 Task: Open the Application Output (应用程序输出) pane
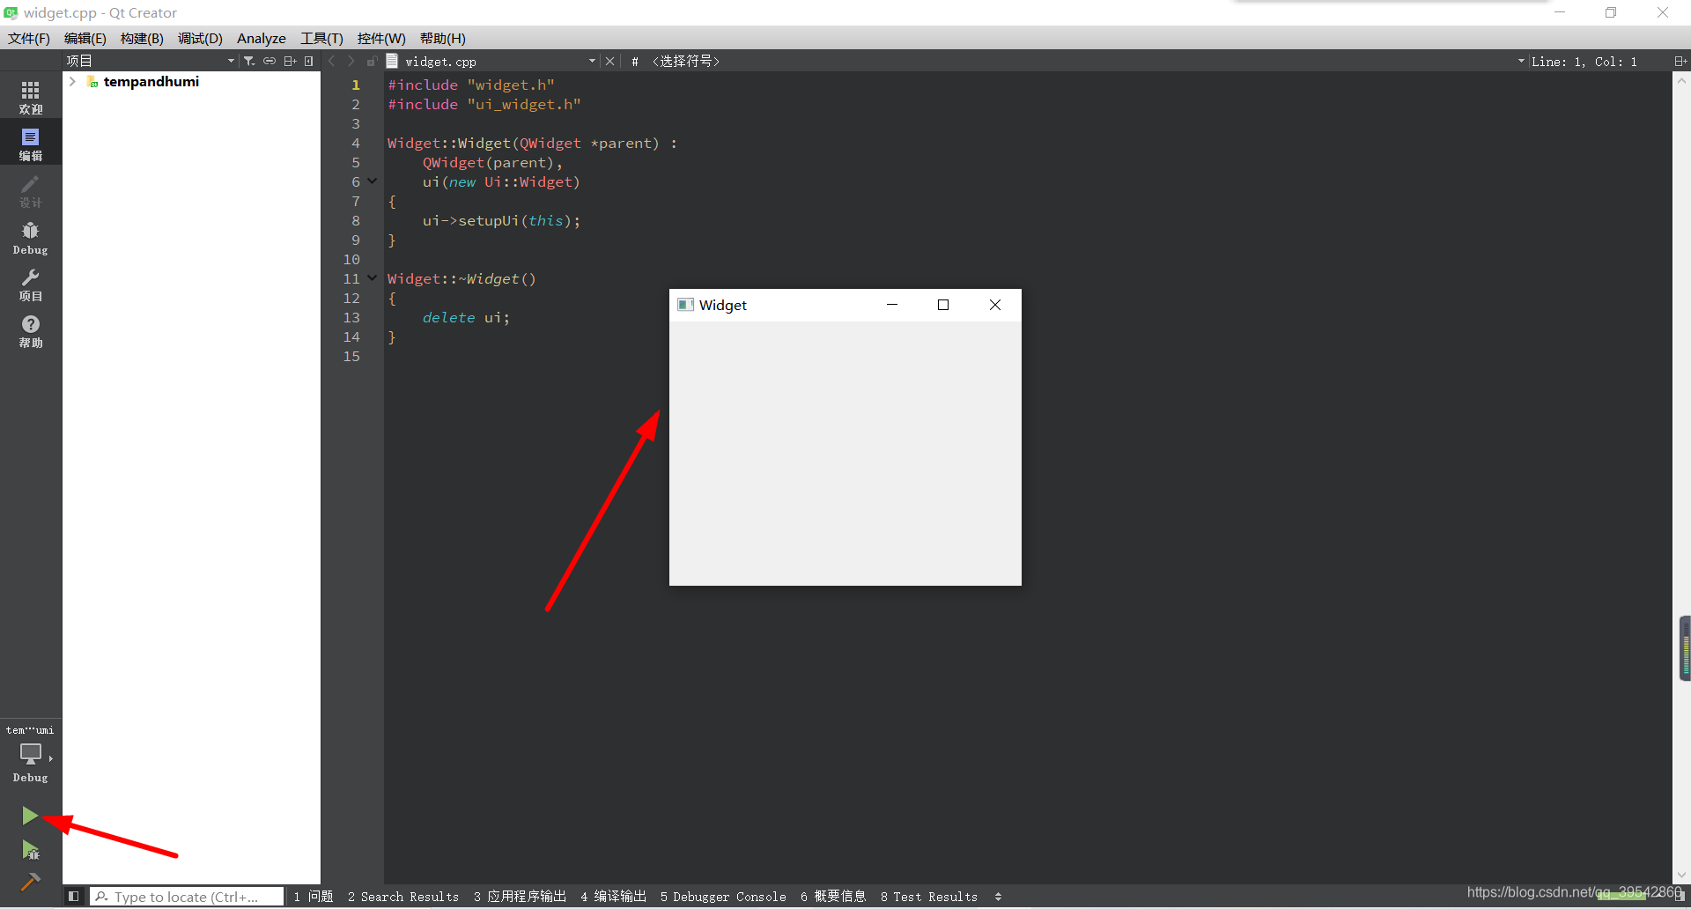pos(520,897)
